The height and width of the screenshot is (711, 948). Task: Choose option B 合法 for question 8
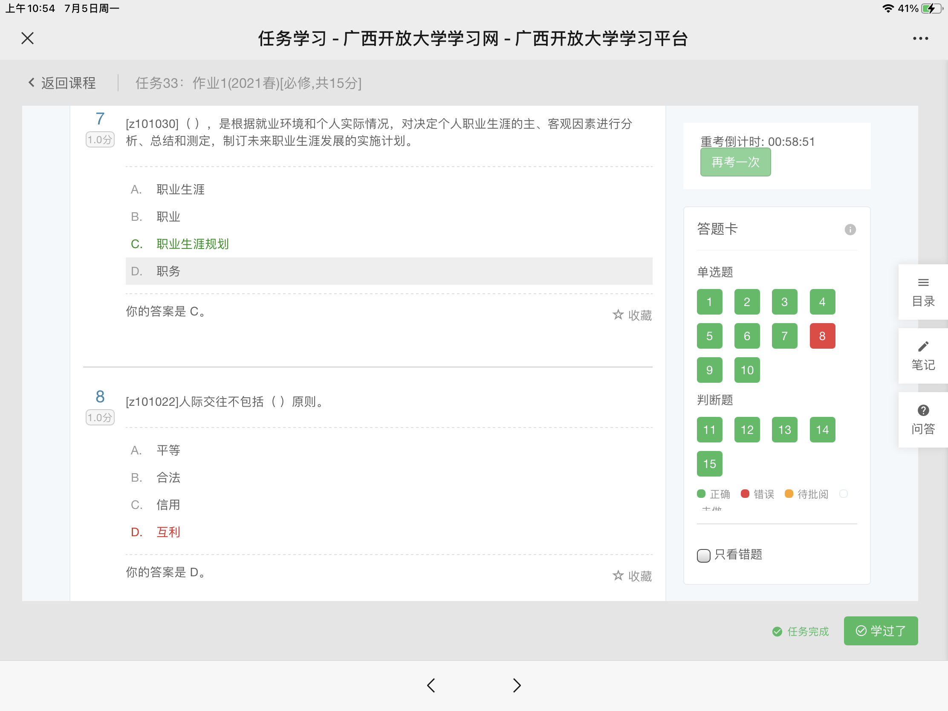[x=168, y=477]
